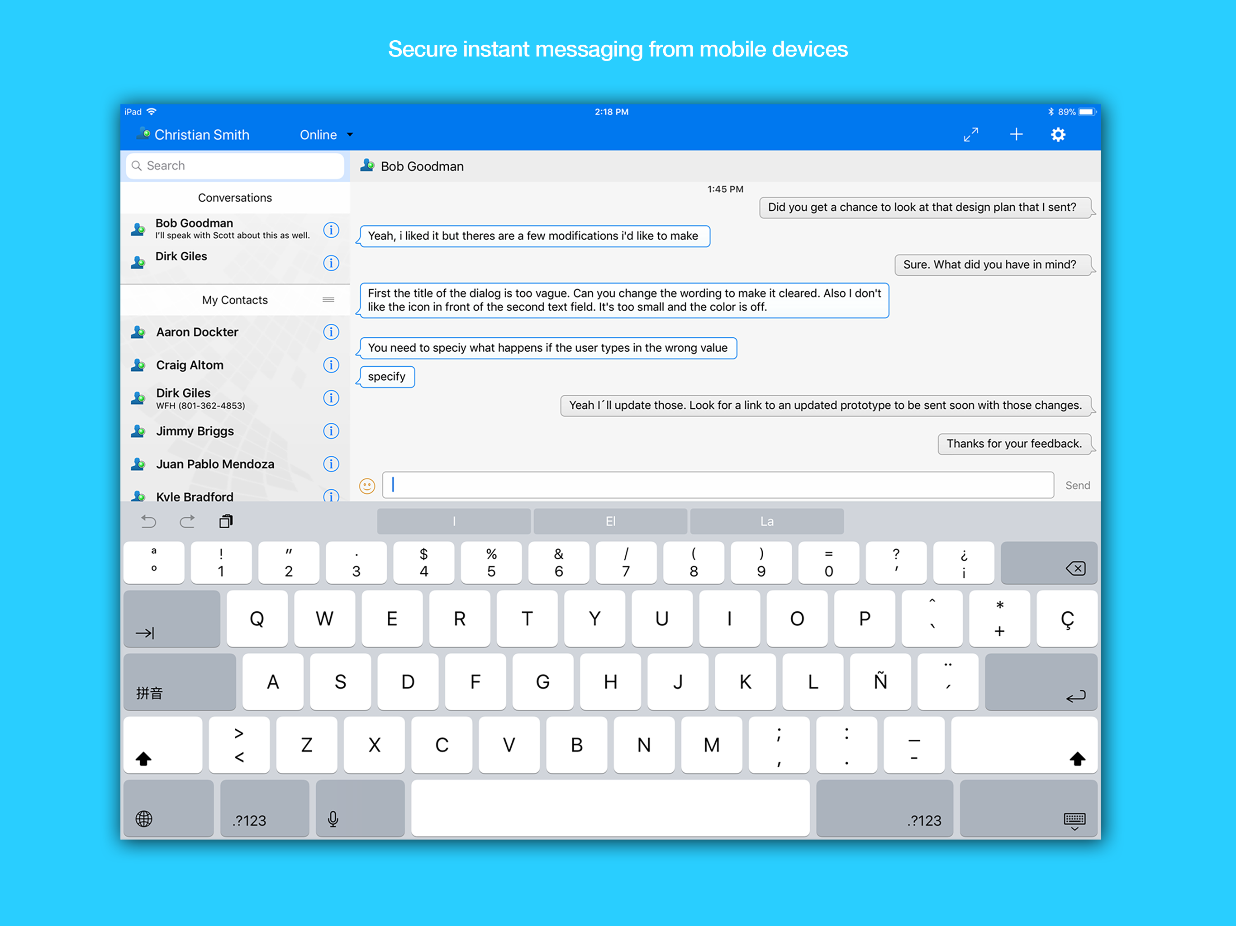The width and height of the screenshot is (1236, 926).
Task: Open the emoji smiley picker
Action: click(x=366, y=486)
